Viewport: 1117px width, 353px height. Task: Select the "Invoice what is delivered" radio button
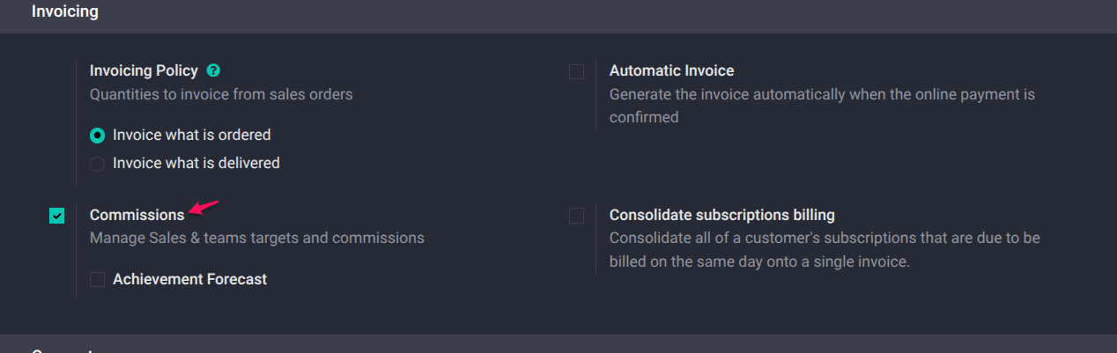[98, 164]
